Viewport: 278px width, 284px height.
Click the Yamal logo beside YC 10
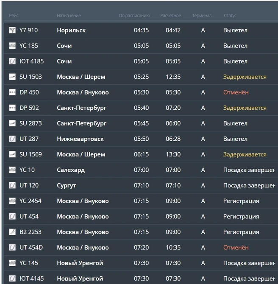click(12, 170)
